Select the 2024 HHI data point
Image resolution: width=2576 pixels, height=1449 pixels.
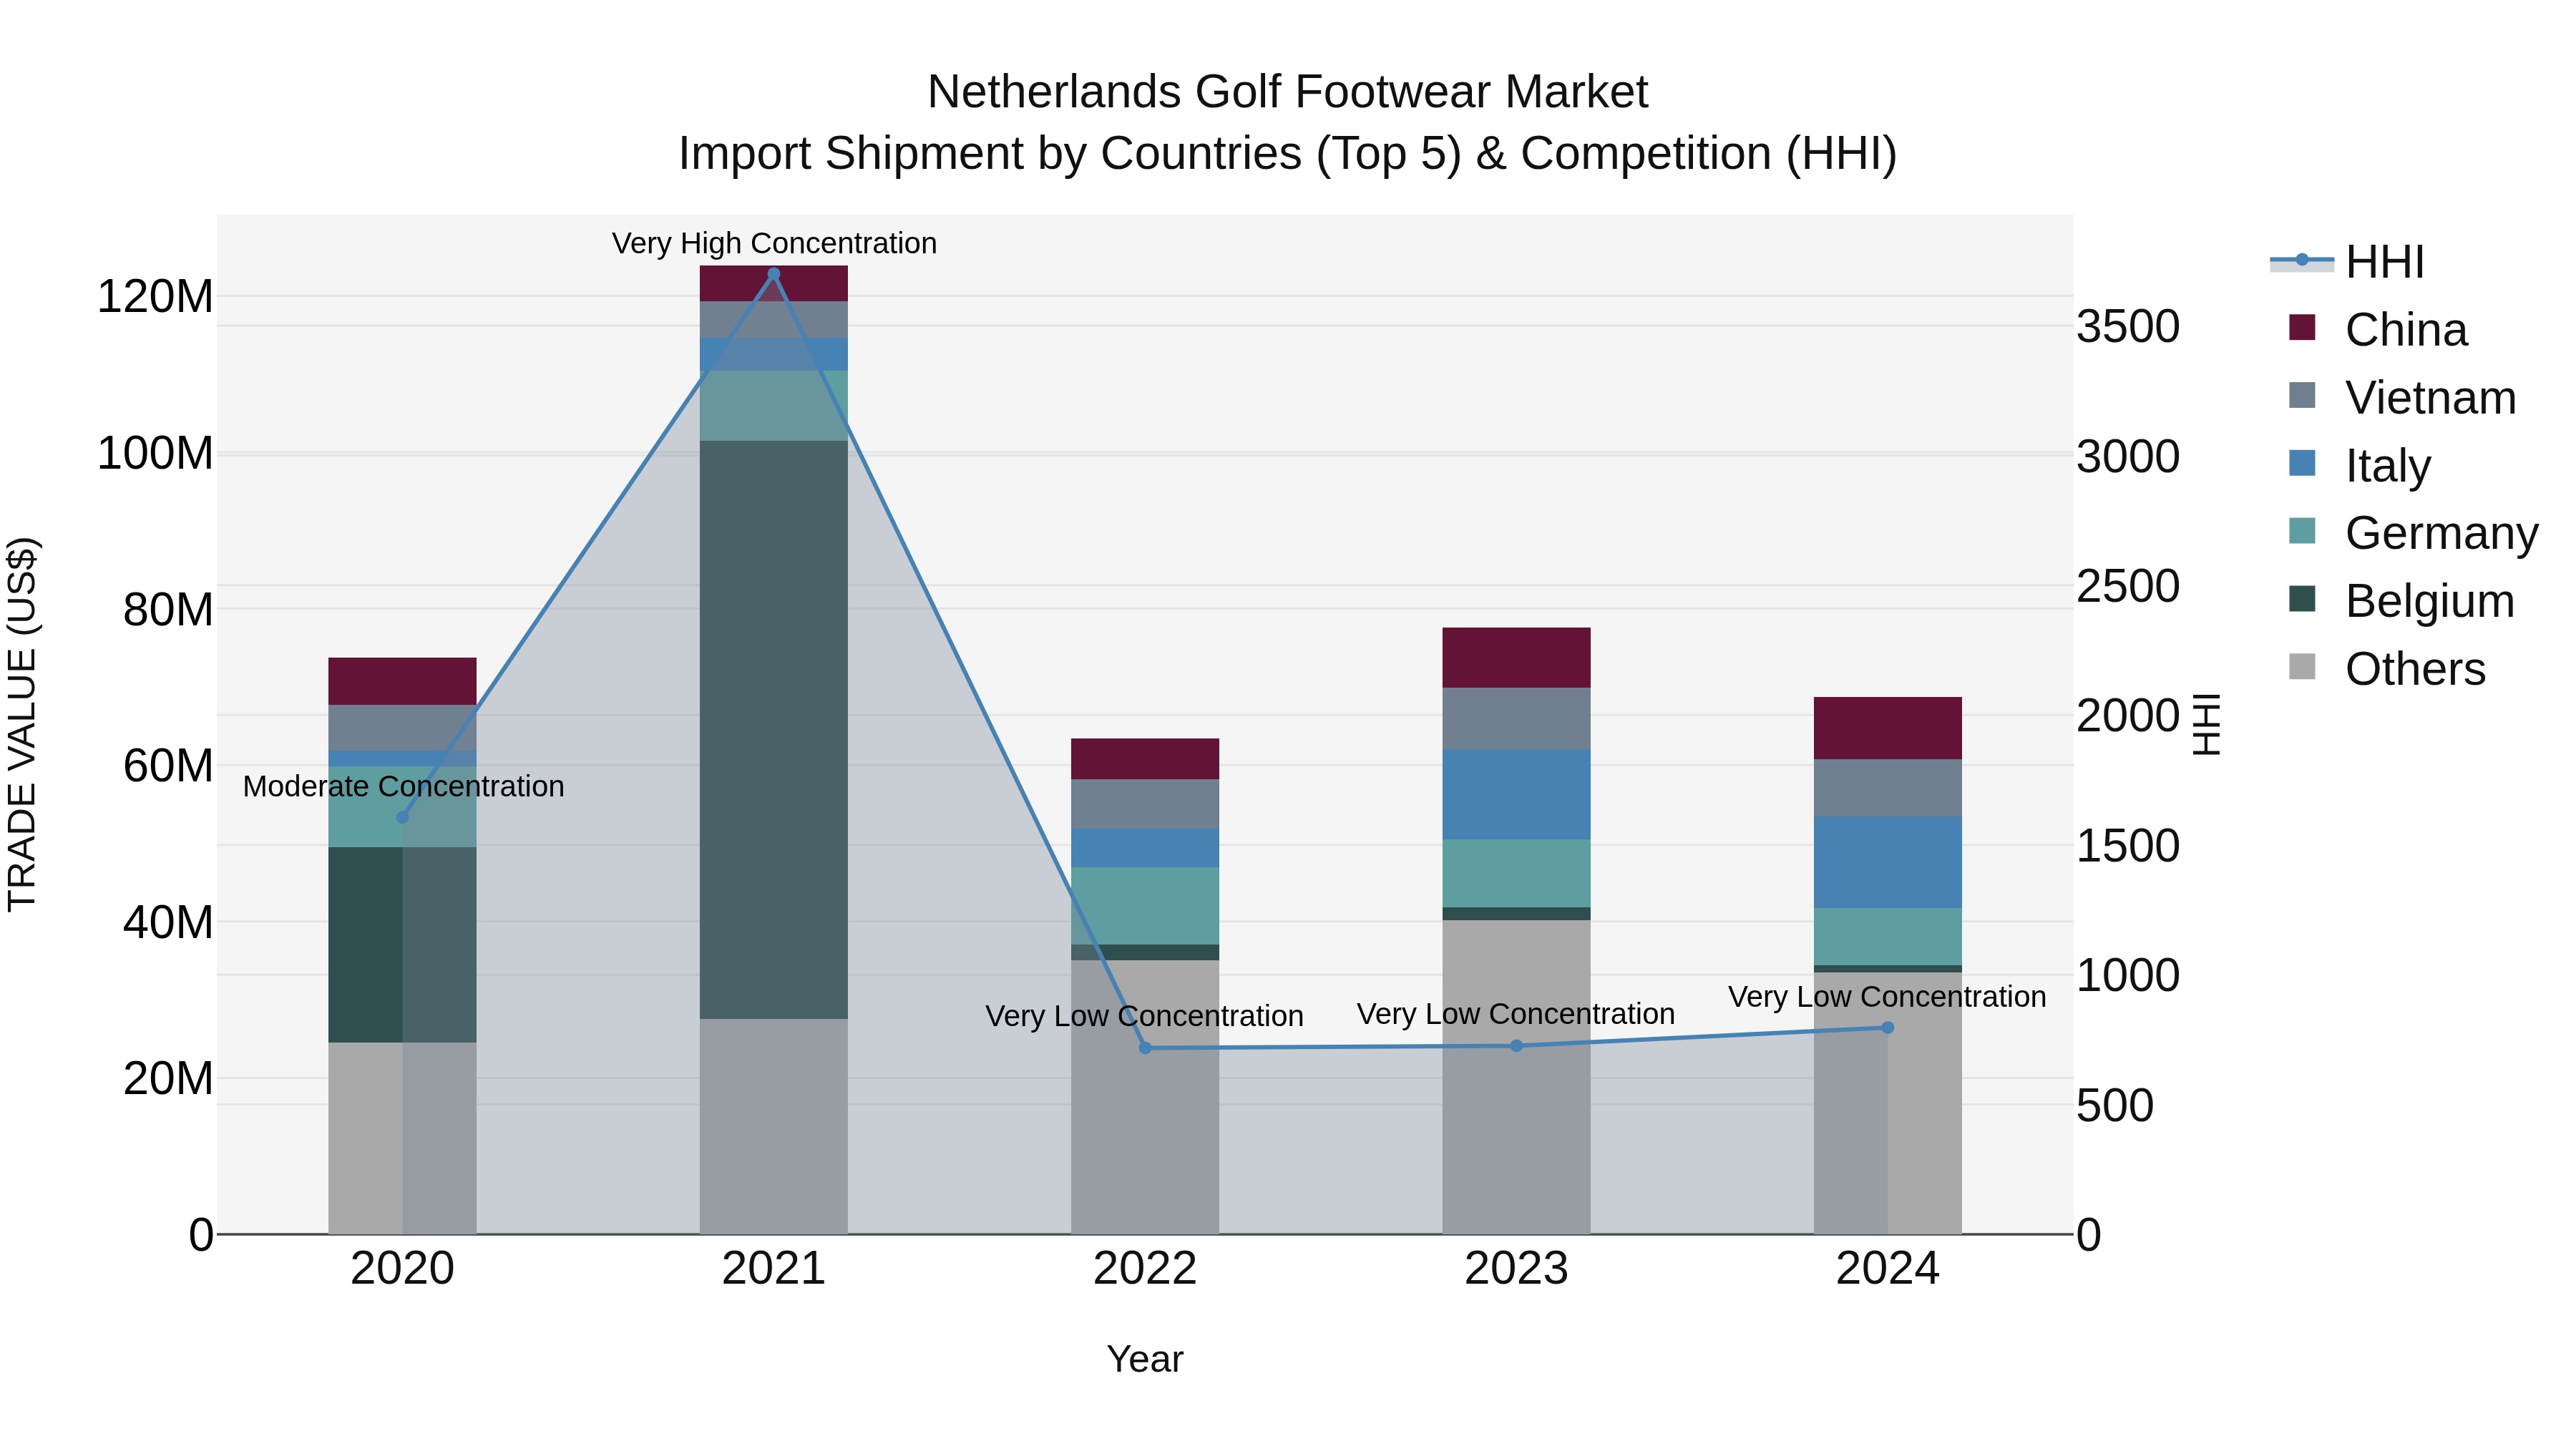1888,1027
